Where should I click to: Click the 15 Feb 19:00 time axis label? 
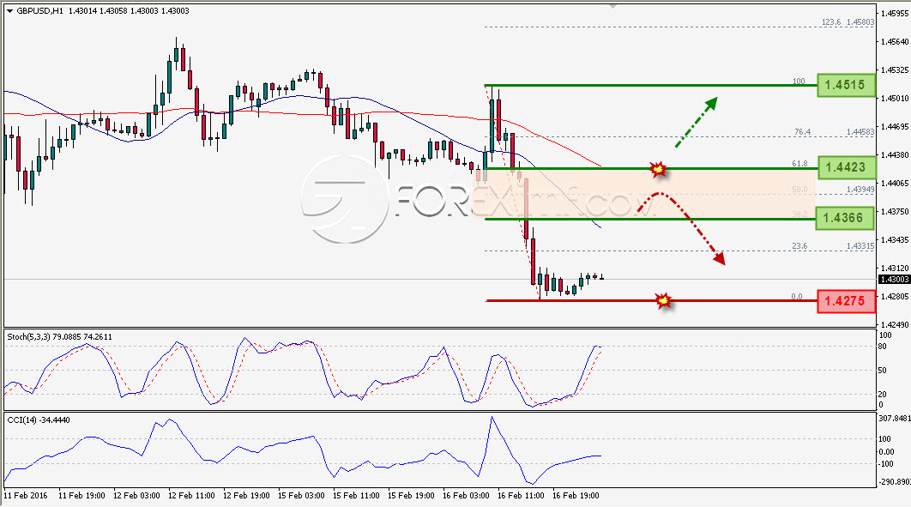[x=411, y=495]
